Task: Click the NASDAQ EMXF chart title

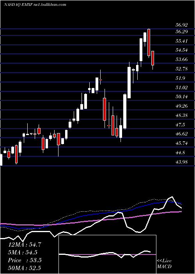Action: tap(35, 5)
